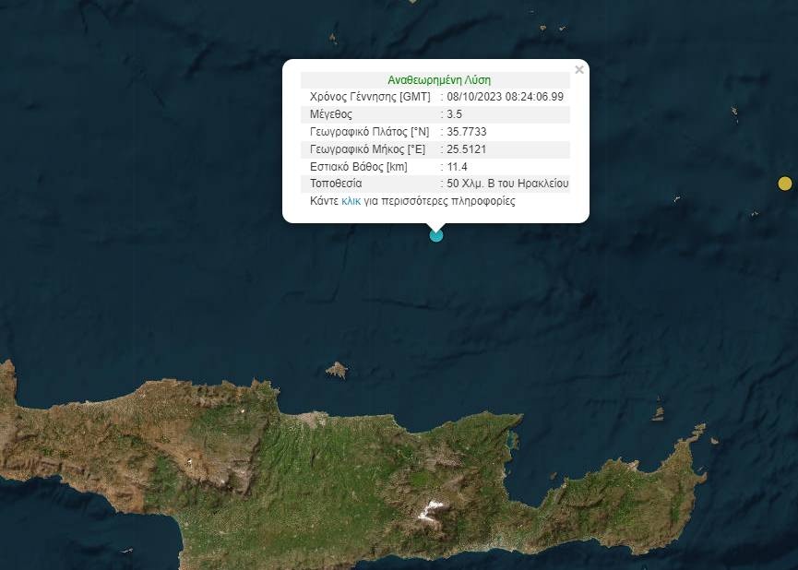798x570 pixels.
Task: Click the 'Εστιακό Βάθος [km]' label
Action: [359, 167]
